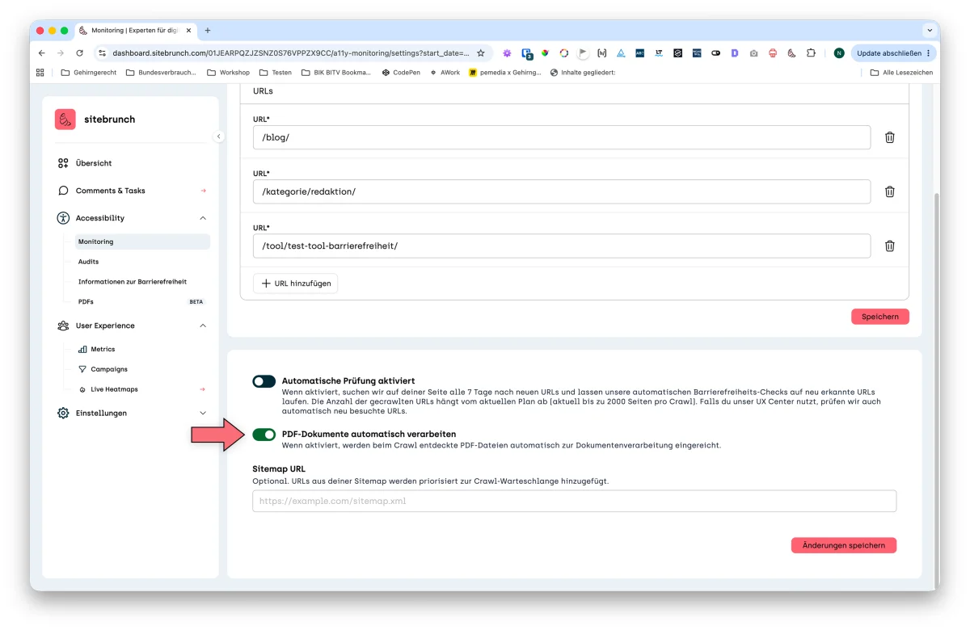Open Informationen zur Barrierefreiheit entry
The height and width of the screenshot is (630, 970).
[133, 282]
